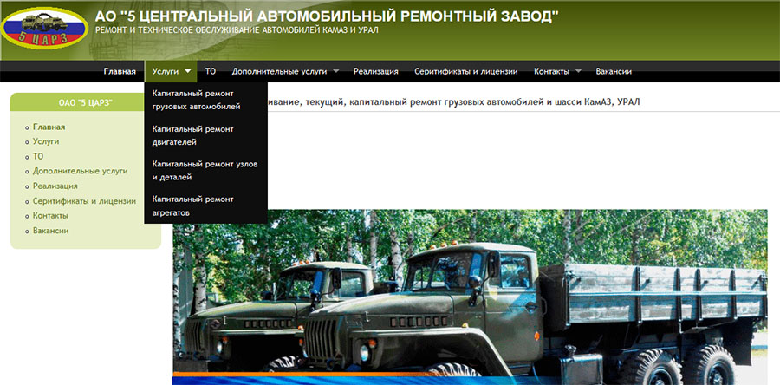Image resolution: width=780 pixels, height=385 pixels.
Task: Click Главная link in the sidebar
Action: [x=49, y=127]
